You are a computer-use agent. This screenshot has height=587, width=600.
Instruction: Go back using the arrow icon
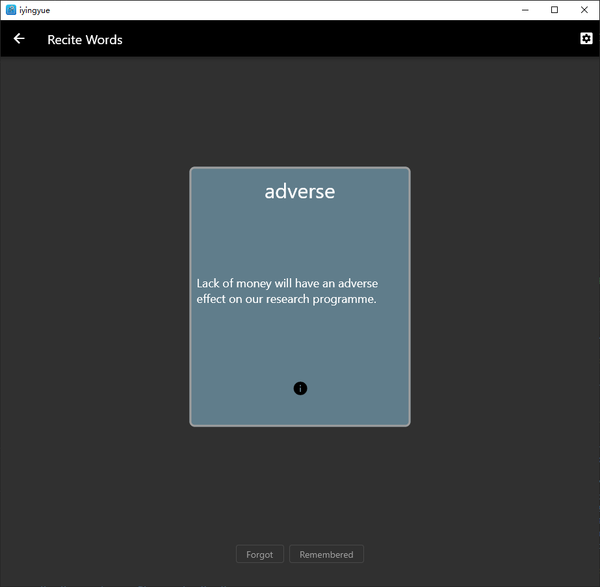(x=19, y=38)
